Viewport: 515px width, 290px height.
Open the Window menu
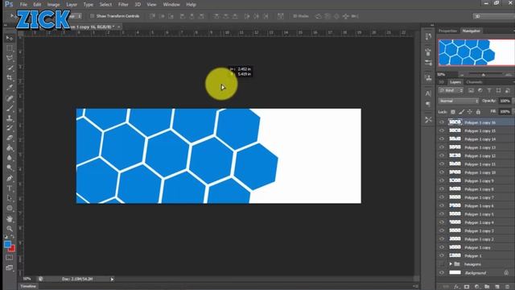point(171,5)
